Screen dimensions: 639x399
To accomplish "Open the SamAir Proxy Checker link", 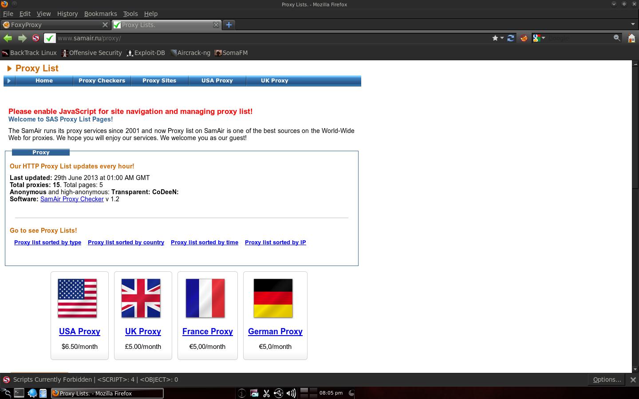I will (72, 199).
